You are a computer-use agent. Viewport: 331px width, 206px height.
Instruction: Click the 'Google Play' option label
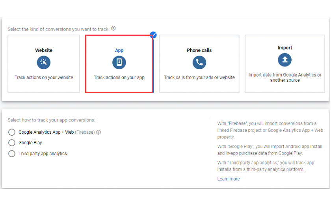pyautogui.click(x=30, y=143)
